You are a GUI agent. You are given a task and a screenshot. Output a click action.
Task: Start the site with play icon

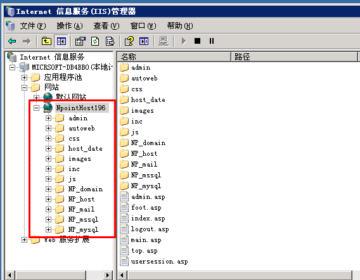click(184, 41)
